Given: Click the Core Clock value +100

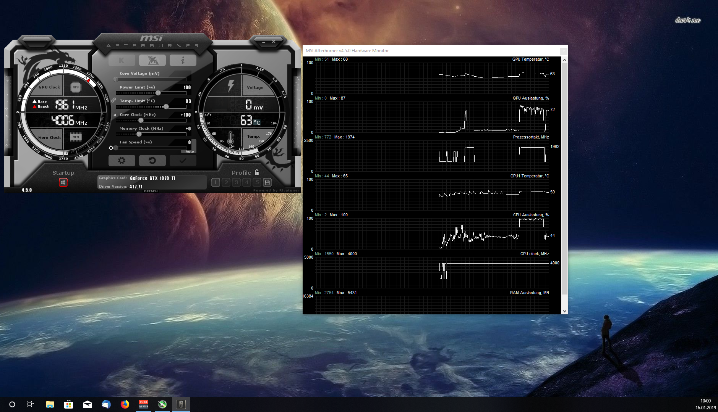Looking at the screenshot, I should coord(186,115).
